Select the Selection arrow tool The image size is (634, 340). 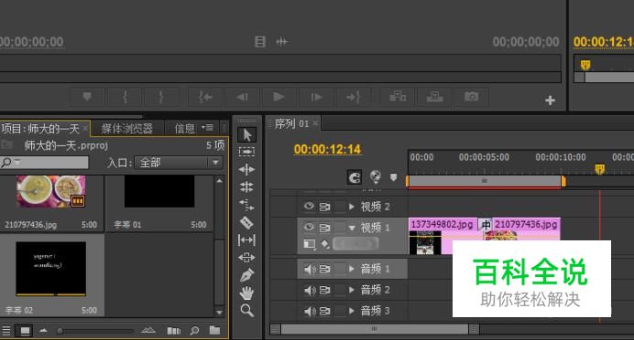click(x=246, y=134)
